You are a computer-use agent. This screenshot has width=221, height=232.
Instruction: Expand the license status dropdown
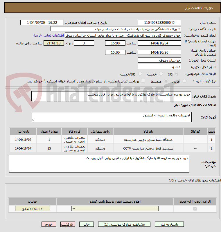(x=115, y=208)
